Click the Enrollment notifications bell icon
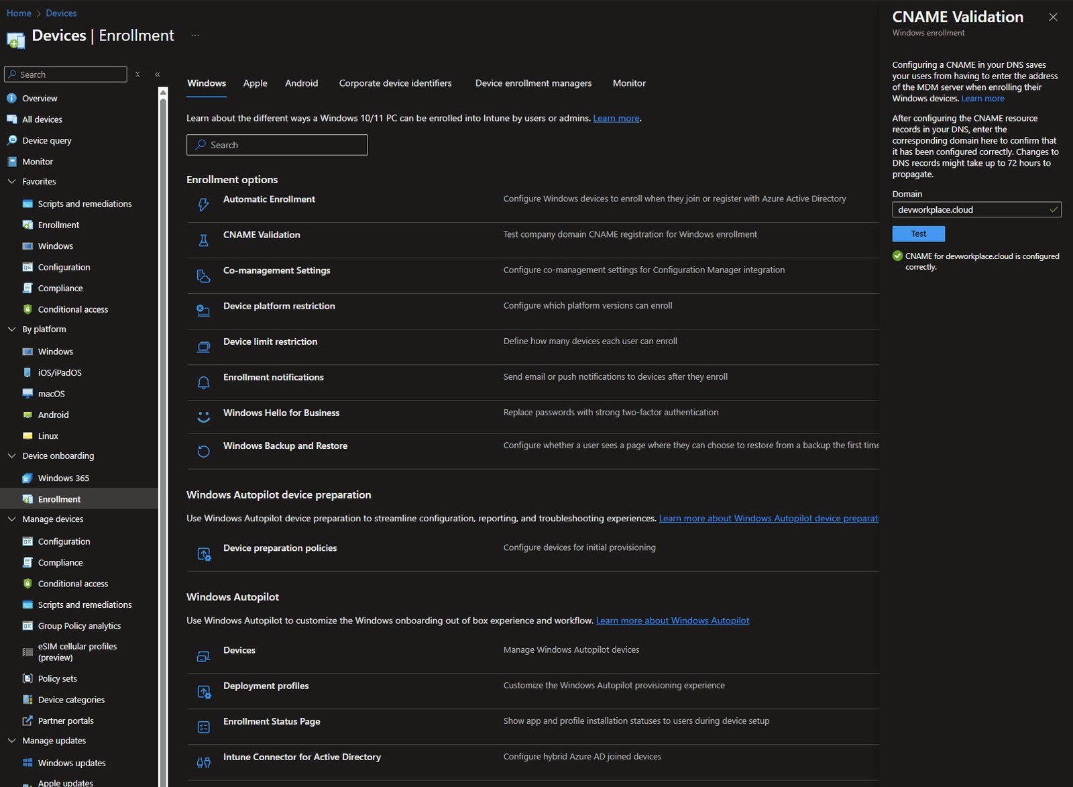 coord(203,382)
